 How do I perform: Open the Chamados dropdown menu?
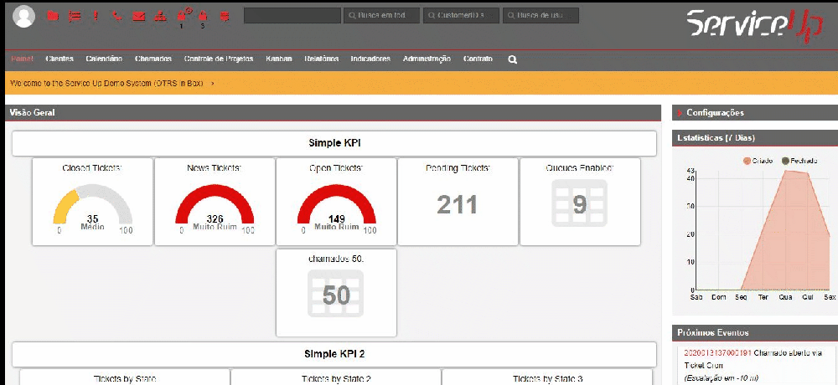153,59
